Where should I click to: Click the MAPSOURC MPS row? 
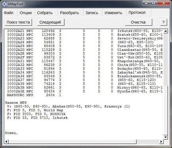tap(34, 95)
